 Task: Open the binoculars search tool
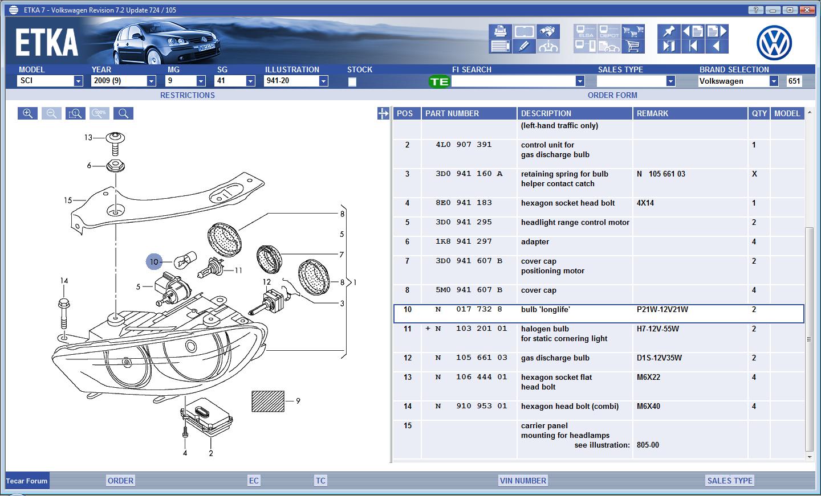(x=548, y=31)
